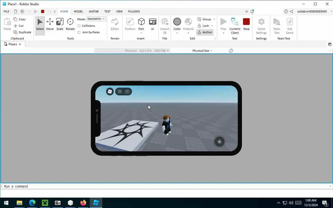Enable the Join Surfaces checkbox
Screen dimensions: 333x208
point(79,32)
